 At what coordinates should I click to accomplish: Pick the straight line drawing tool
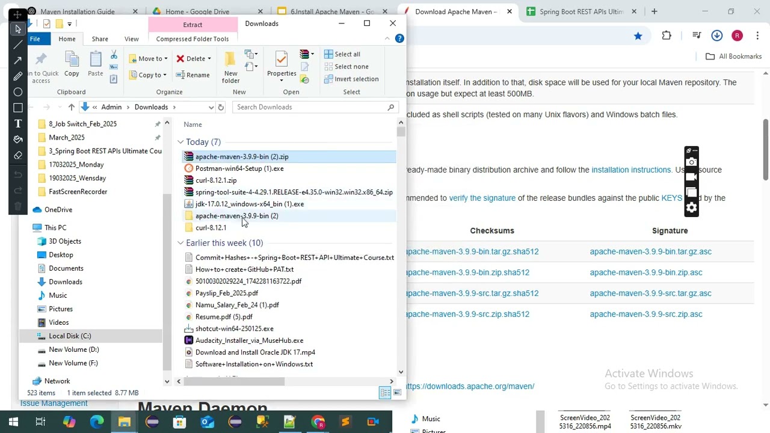(18, 44)
